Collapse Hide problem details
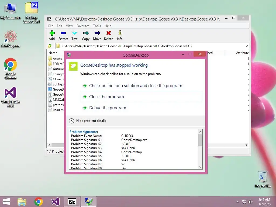The image size is (276, 207). (x=88, y=121)
